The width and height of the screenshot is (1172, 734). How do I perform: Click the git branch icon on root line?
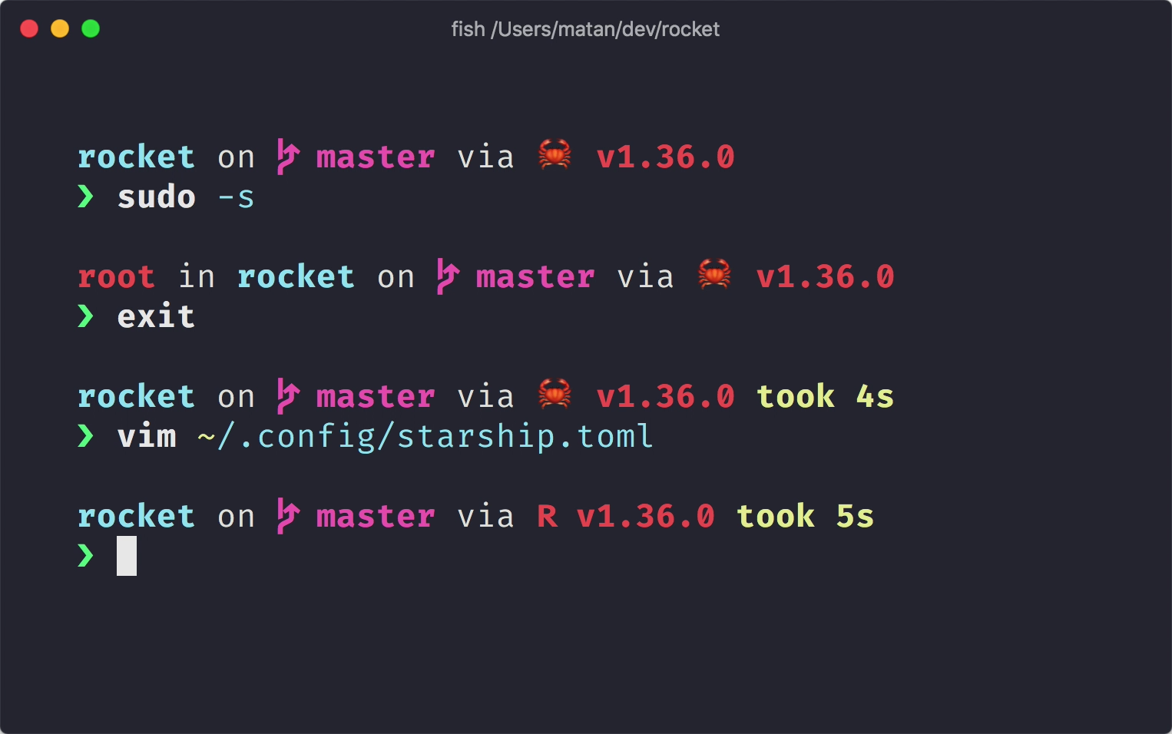pos(447,276)
